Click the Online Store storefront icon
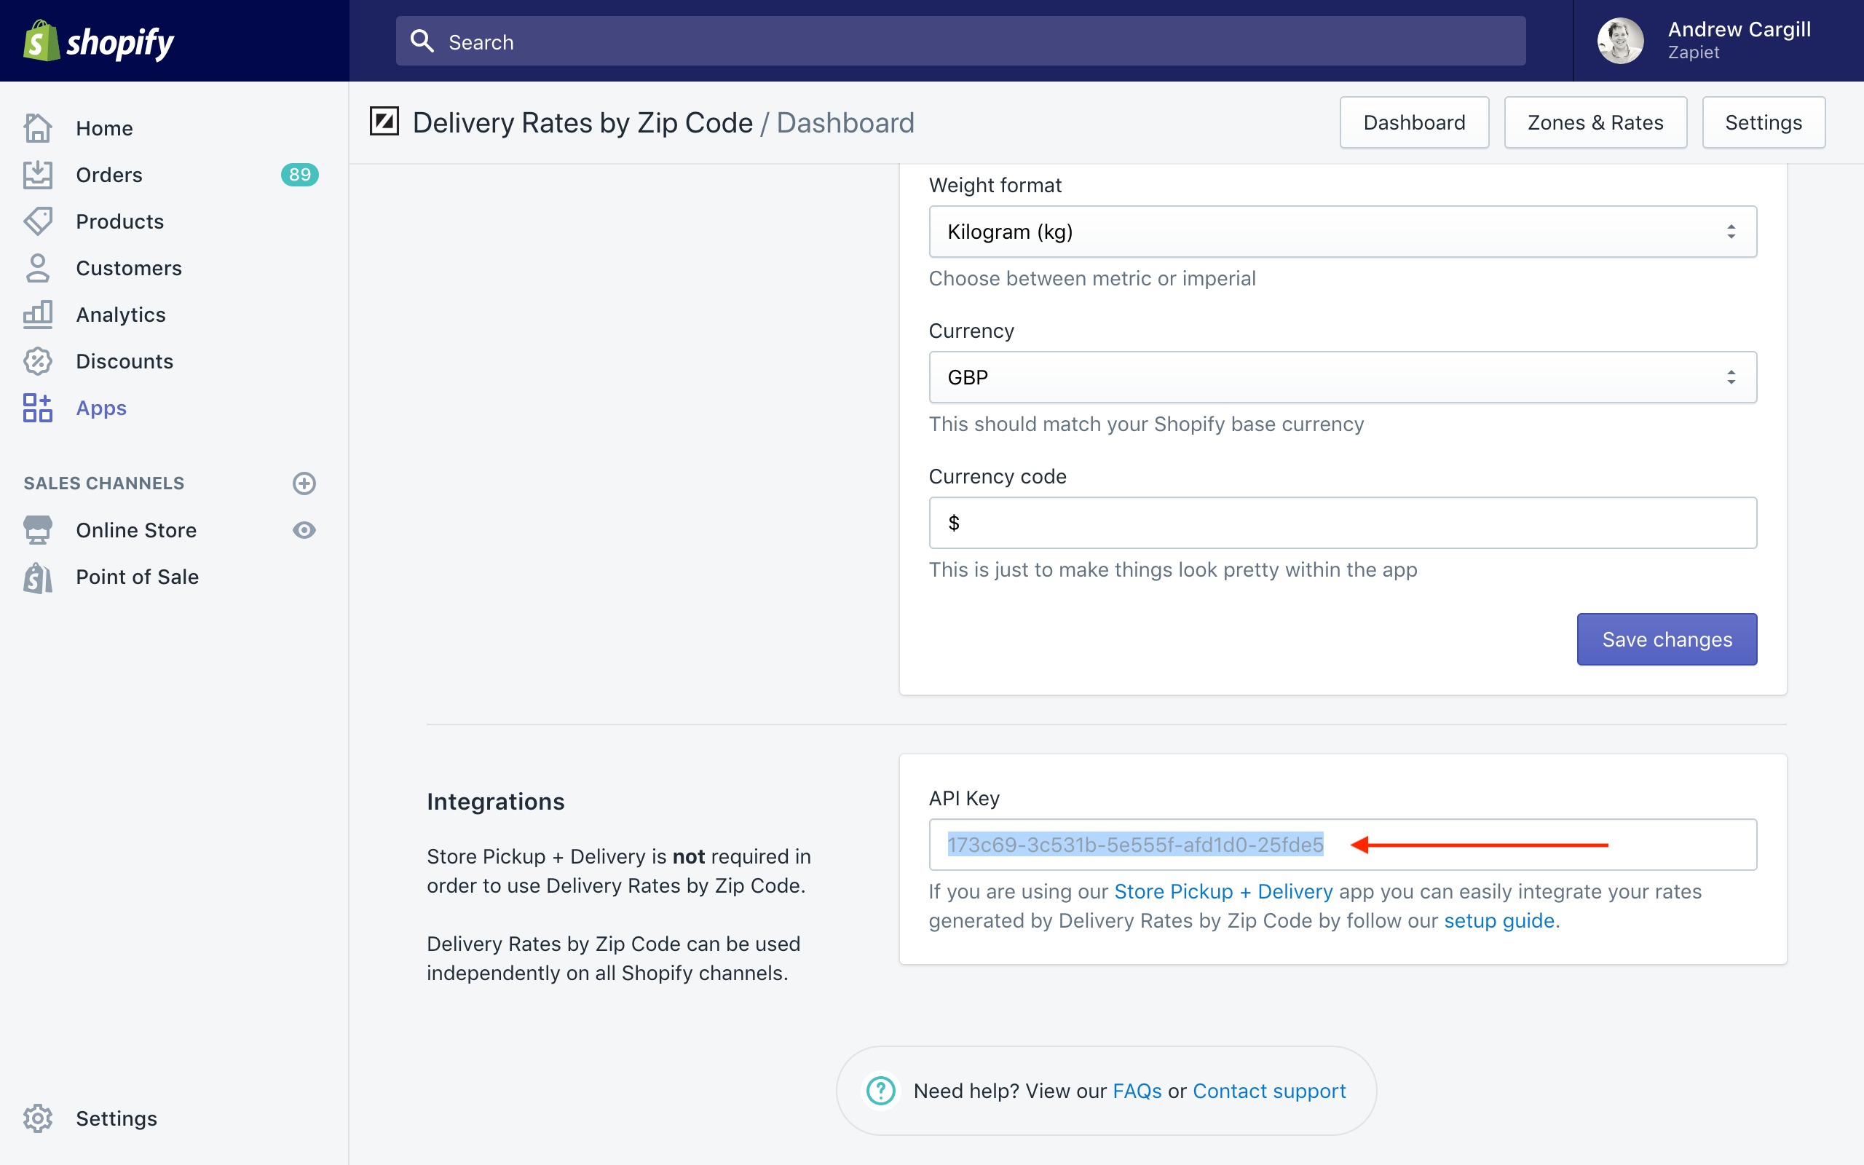The image size is (1864, 1165). coord(38,530)
